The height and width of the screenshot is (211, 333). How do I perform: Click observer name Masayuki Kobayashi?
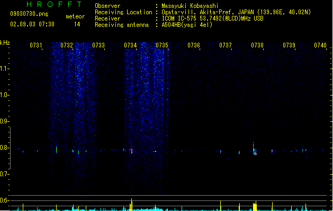point(190,6)
